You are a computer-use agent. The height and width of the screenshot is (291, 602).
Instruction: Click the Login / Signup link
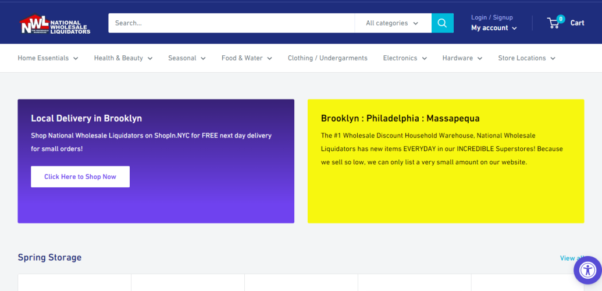(x=492, y=17)
